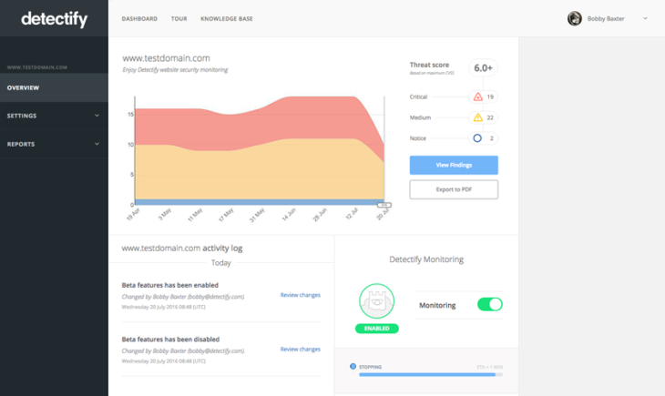Viewport: 665px width, 396px height.
Task: Click the Beta features has been disabled entry
Action: pyautogui.click(x=170, y=340)
